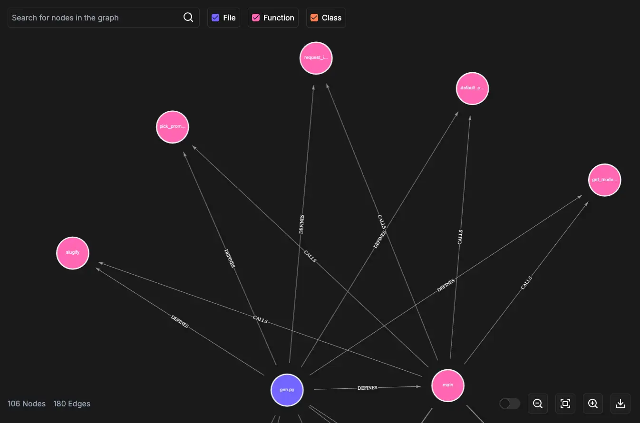This screenshot has height=423, width=640.
Task: Select the default_o node
Action: click(472, 88)
